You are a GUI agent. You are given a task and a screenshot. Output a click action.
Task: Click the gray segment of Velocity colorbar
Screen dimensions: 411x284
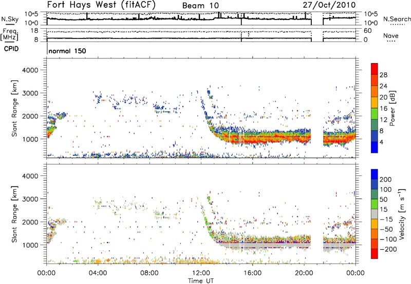tap(375, 214)
